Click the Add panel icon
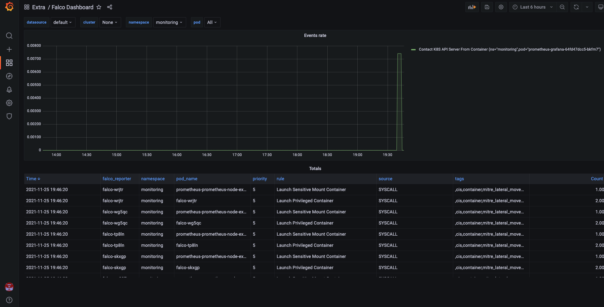The image size is (604, 307). point(472,7)
